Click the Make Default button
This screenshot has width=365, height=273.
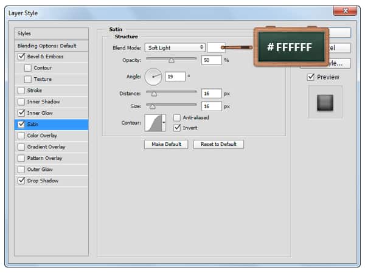[x=165, y=145]
